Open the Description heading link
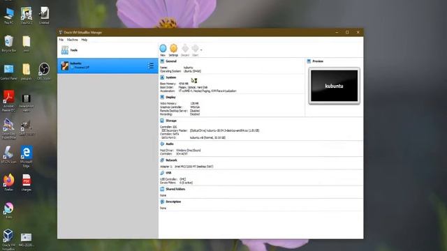The image size is (447, 251). [x=173, y=201]
